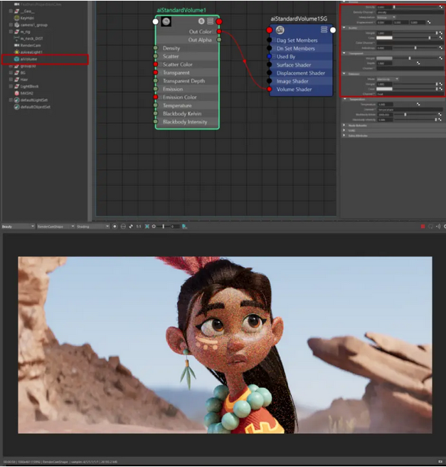This screenshot has height=467, width=446.
Task: Click the Out Color output port of aiStandardVolume1
Action: [x=219, y=31]
